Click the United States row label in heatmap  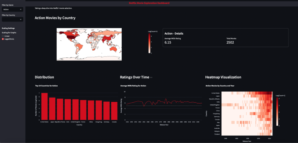coord(216,93)
